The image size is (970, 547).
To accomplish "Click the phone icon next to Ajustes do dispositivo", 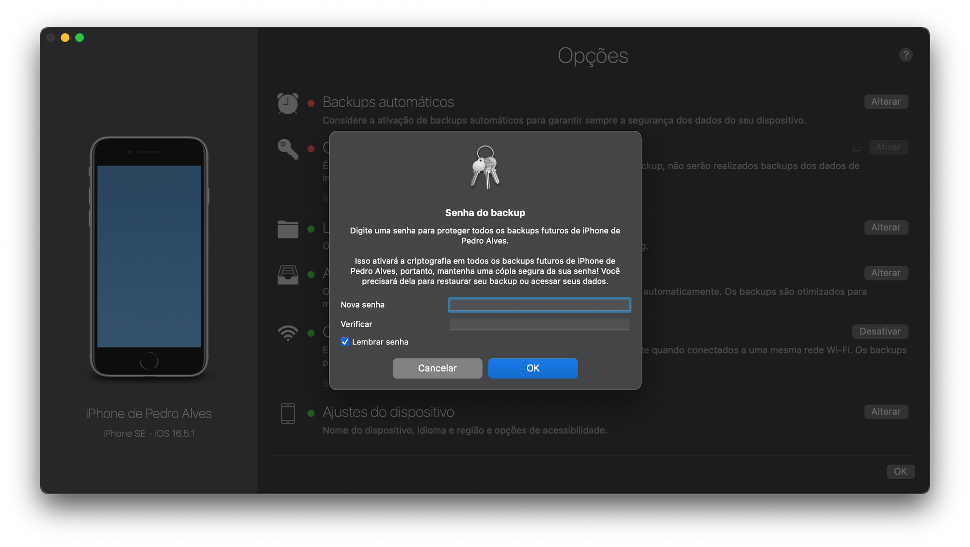I will pyautogui.click(x=288, y=413).
